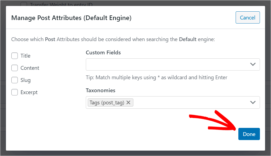Viewport: 271px width, 156px height.
Task: Click the Transfer Weight checkbox behind dialog
Action: coord(24,4)
